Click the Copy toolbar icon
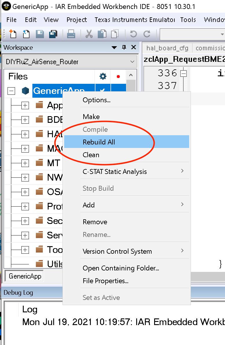The image size is (225, 345). 102,34
